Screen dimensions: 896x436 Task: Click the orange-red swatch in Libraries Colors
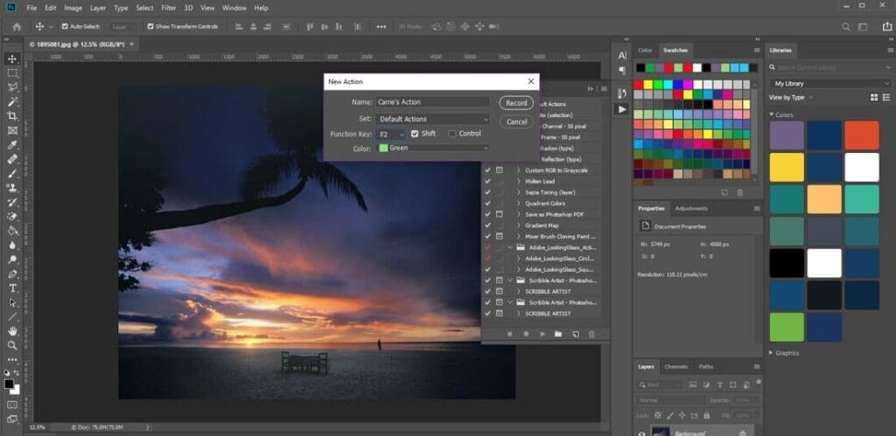click(x=862, y=135)
